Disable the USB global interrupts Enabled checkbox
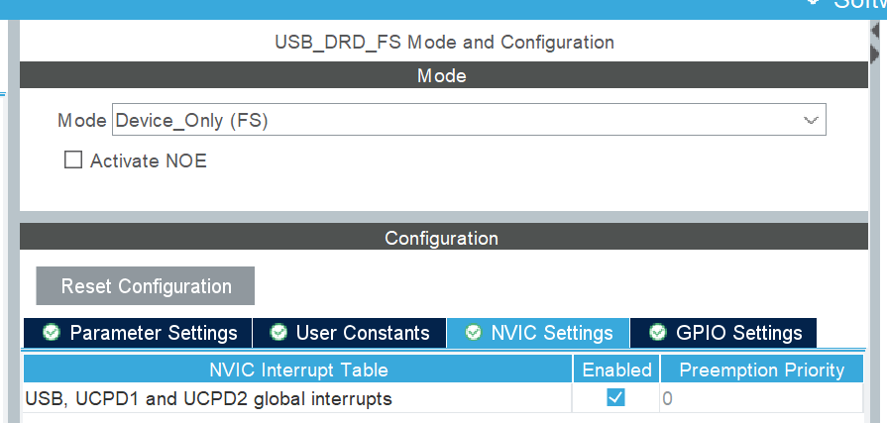The width and height of the screenshot is (887, 423). tap(615, 398)
